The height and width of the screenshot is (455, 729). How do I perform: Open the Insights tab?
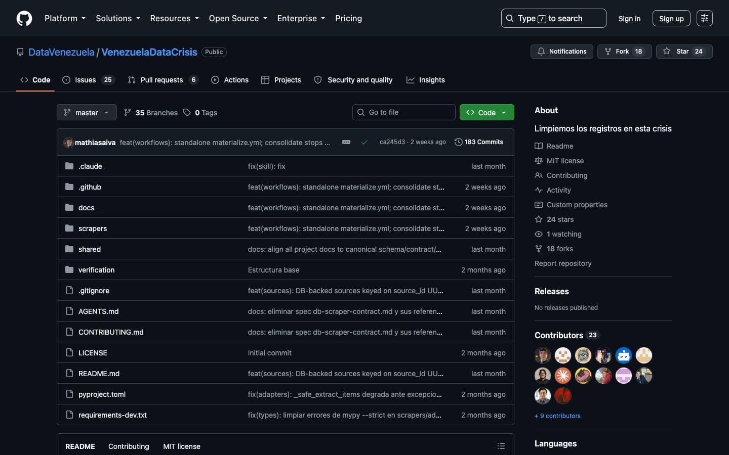[x=426, y=80]
